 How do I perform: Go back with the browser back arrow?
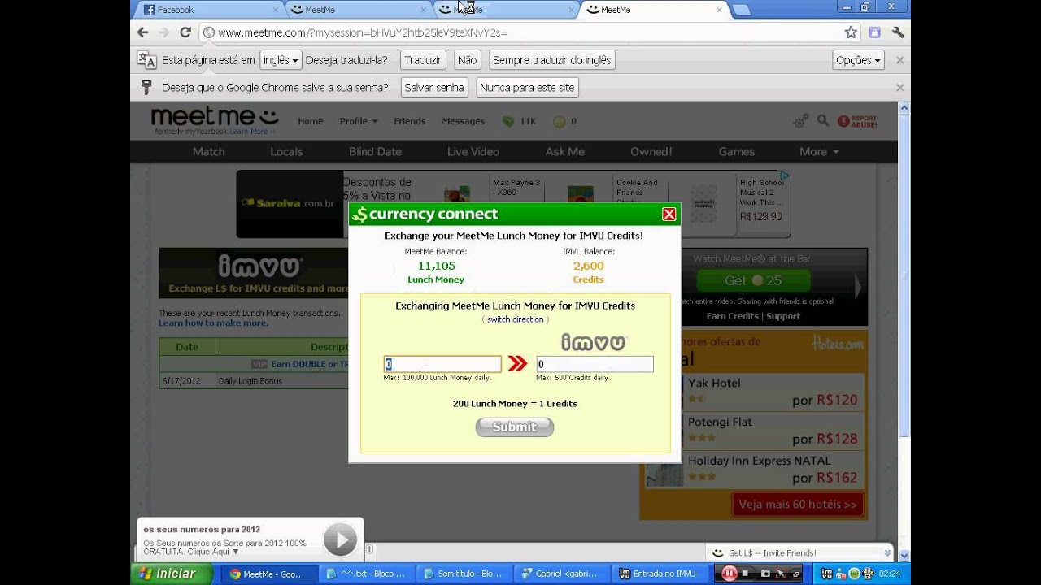pos(143,32)
